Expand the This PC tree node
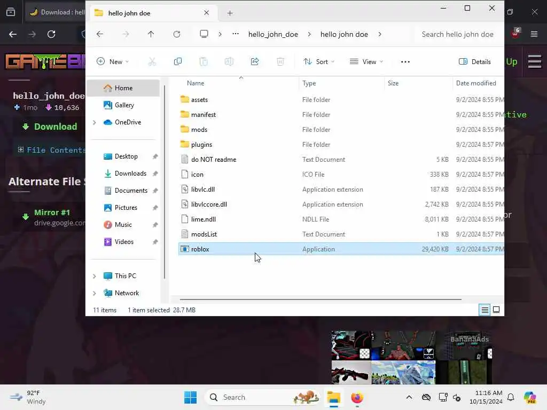 tap(94, 276)
